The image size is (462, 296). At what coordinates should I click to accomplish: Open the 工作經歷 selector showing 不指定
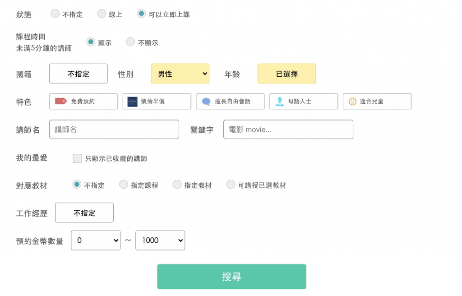[x=84, y=213]
